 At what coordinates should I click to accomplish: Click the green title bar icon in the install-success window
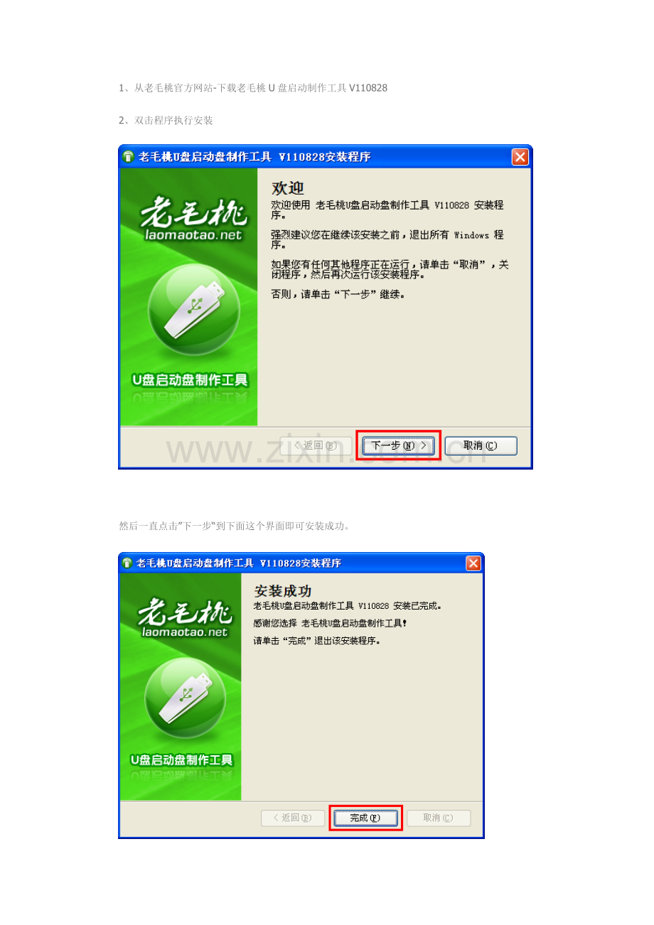127,563
